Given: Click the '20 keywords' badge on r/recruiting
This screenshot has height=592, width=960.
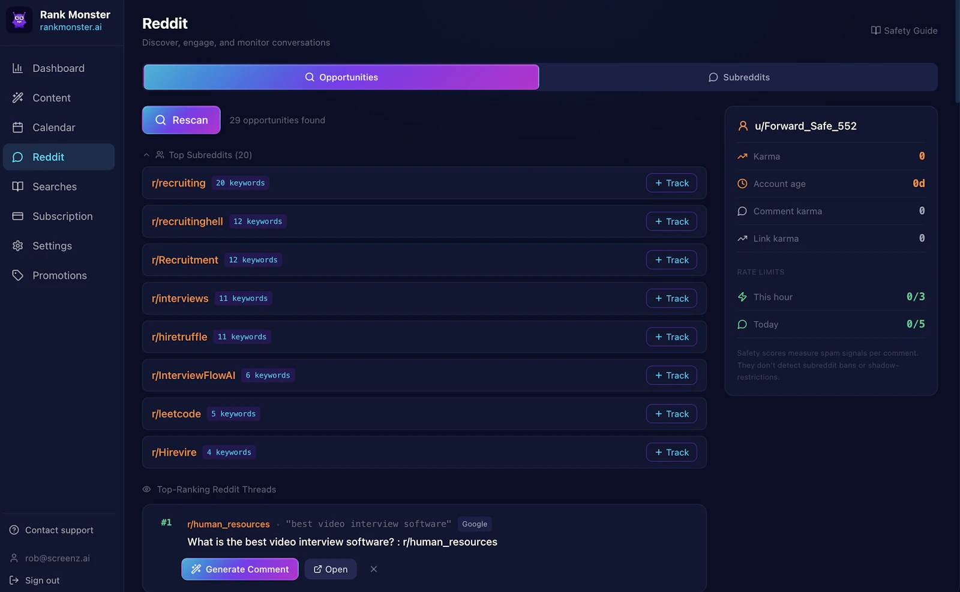Looking at the screenshot, I should [241, 183].
